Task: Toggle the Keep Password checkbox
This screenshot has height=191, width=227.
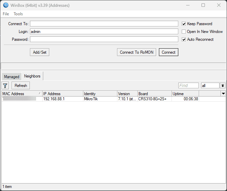Action: pyautogui.click(x=184, y=24)
